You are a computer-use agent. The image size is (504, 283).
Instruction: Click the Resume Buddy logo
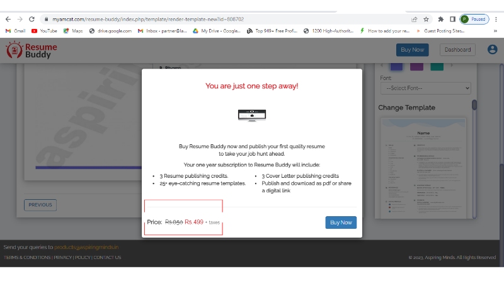(31, 50)
